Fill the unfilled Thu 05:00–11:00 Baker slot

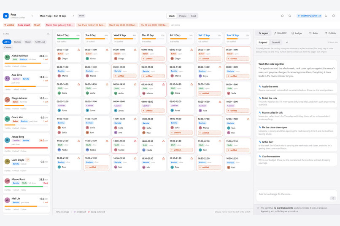pos(153,58)
